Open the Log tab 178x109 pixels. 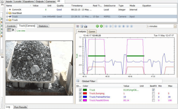pyautogui.click(x=8, y=107)
